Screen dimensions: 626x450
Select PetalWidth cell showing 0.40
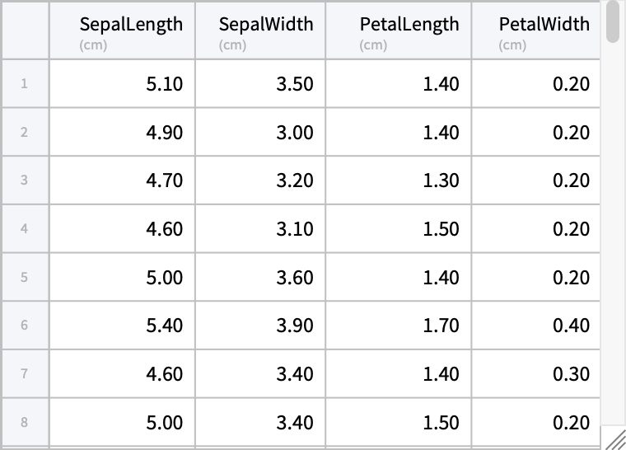pos(535,326)
